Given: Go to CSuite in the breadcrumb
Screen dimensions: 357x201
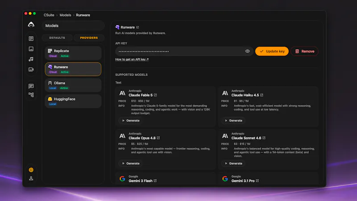Looking at the screenshot, I should 49,15.
